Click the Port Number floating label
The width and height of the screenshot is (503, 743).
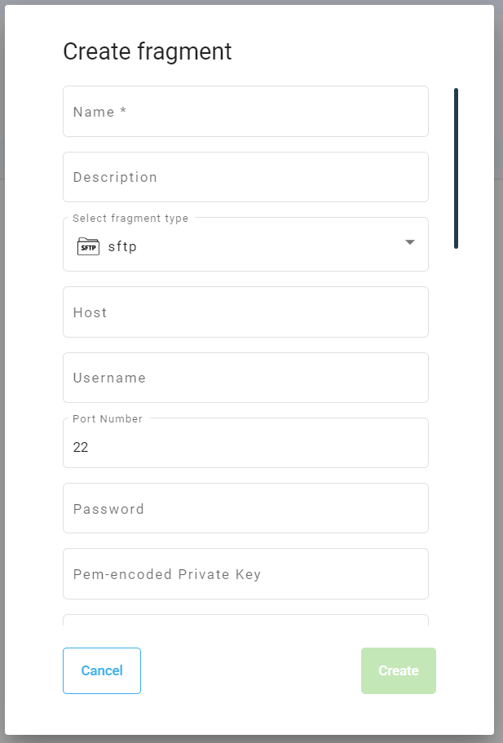[108, 419]
